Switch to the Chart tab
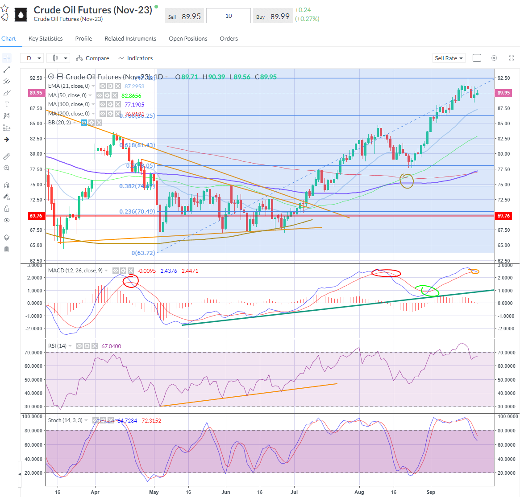This screenshot has width=520, height=497. click(8, 38)
